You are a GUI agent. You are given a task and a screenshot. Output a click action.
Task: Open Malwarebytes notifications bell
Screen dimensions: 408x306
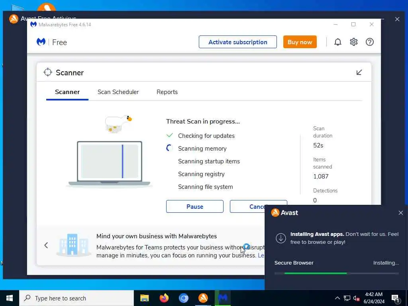click(x=337, y=42)
